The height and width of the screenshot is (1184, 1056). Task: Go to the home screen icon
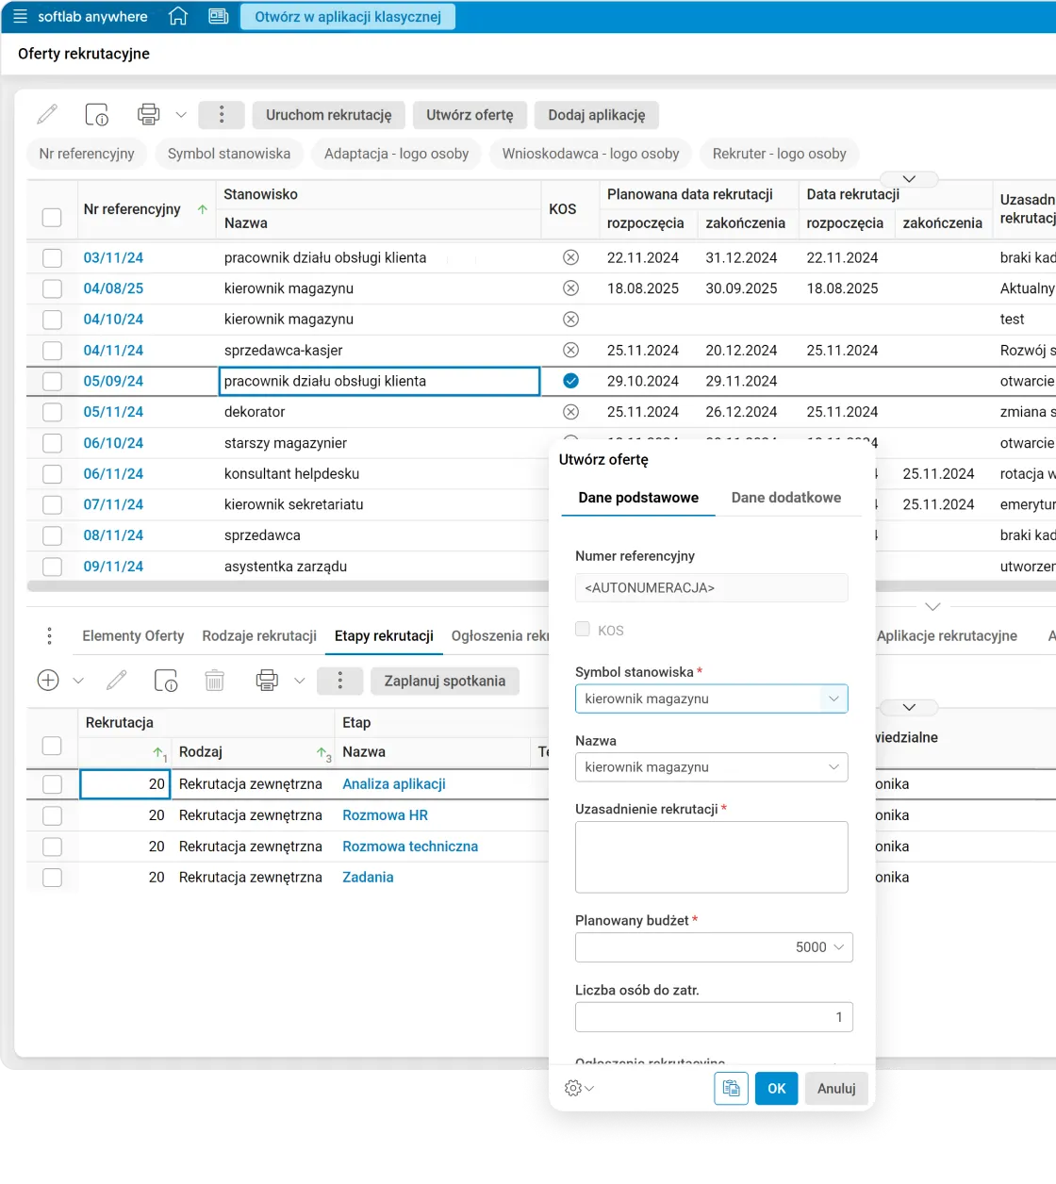177,17
